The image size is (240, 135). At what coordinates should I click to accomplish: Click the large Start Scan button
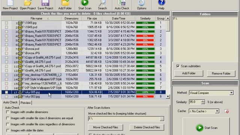pyautogui.click(x=206, y=127)
